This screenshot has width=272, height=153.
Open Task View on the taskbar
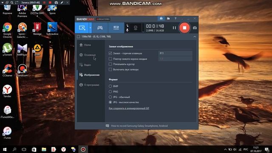24,149
